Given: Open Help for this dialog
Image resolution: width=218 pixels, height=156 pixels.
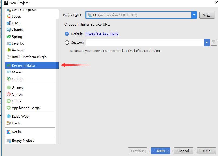Looking at the screenshot, I should (x=207, y=151).
